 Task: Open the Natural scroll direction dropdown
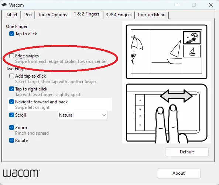click(83, 115)
